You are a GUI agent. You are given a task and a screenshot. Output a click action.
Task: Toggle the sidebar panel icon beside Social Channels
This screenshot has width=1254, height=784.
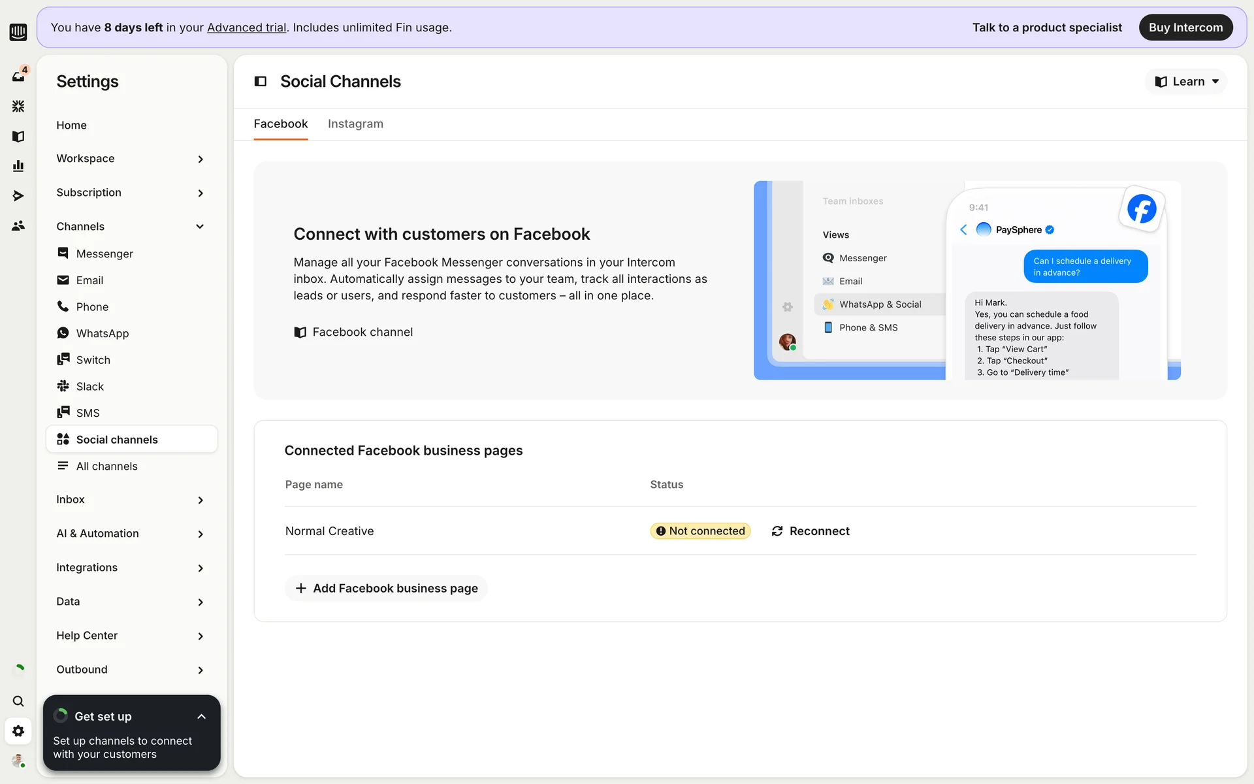click(x=261, y=82)
